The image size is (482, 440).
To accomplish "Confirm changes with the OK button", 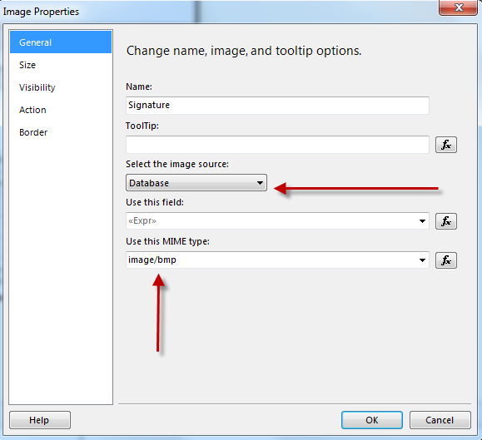I will point(371,420).
